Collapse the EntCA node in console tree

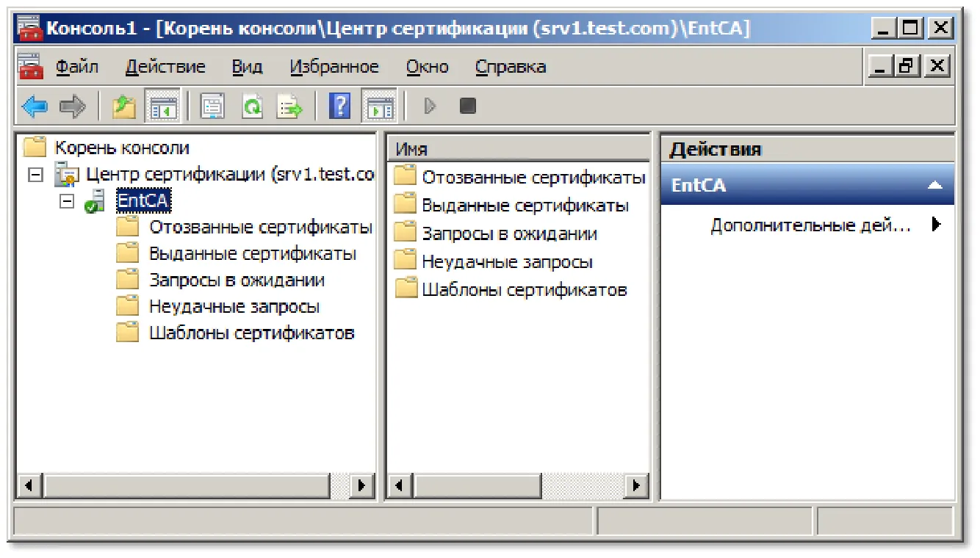pos(67,201)
